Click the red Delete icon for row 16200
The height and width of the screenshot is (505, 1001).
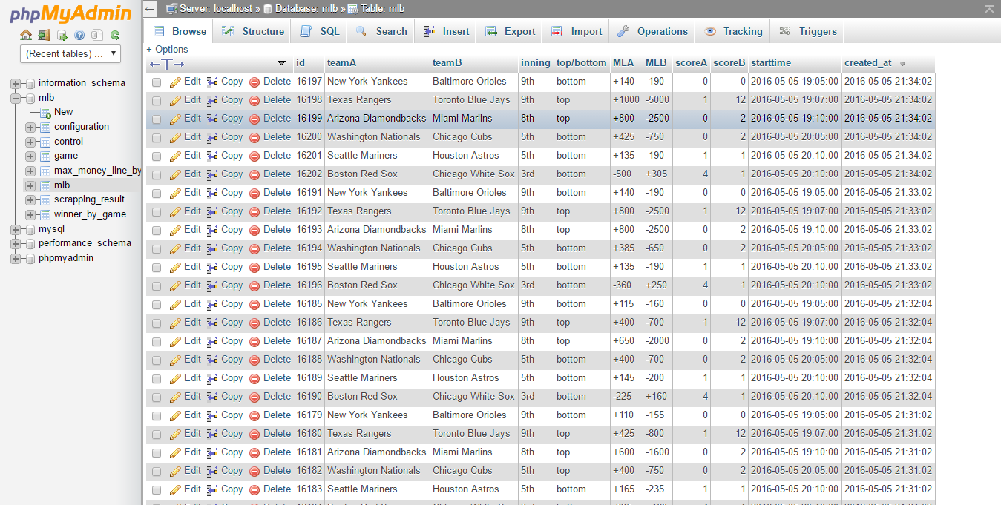255,137
